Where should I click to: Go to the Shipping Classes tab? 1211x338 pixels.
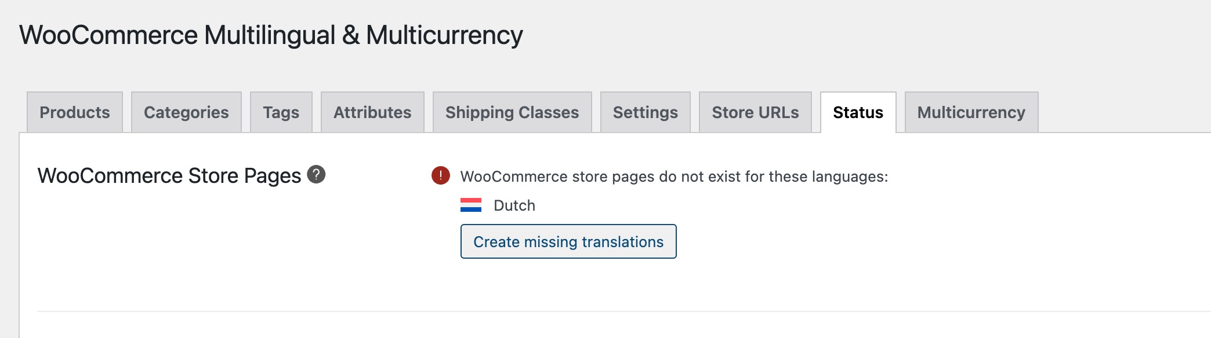click(512, 112)
